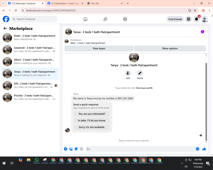213x170 pixels.
Task: Open Albert's apartment conversation
Action: [x=30, y=62]
